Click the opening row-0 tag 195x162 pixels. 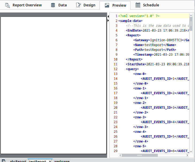140,74
